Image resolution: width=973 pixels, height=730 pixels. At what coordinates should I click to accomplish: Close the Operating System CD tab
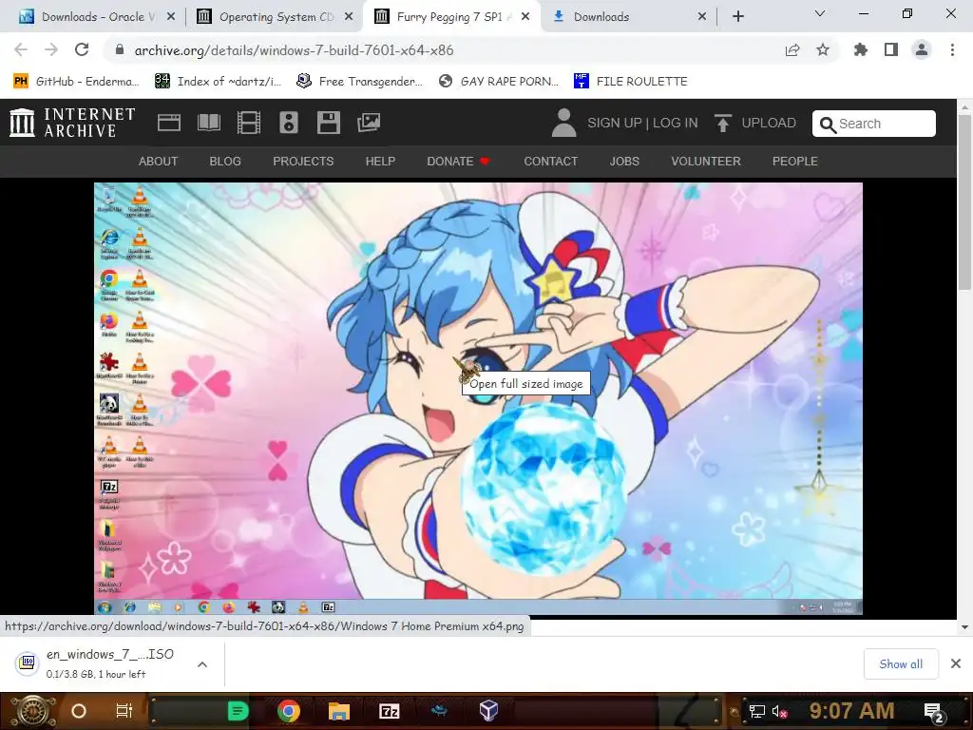click(349, 17)
